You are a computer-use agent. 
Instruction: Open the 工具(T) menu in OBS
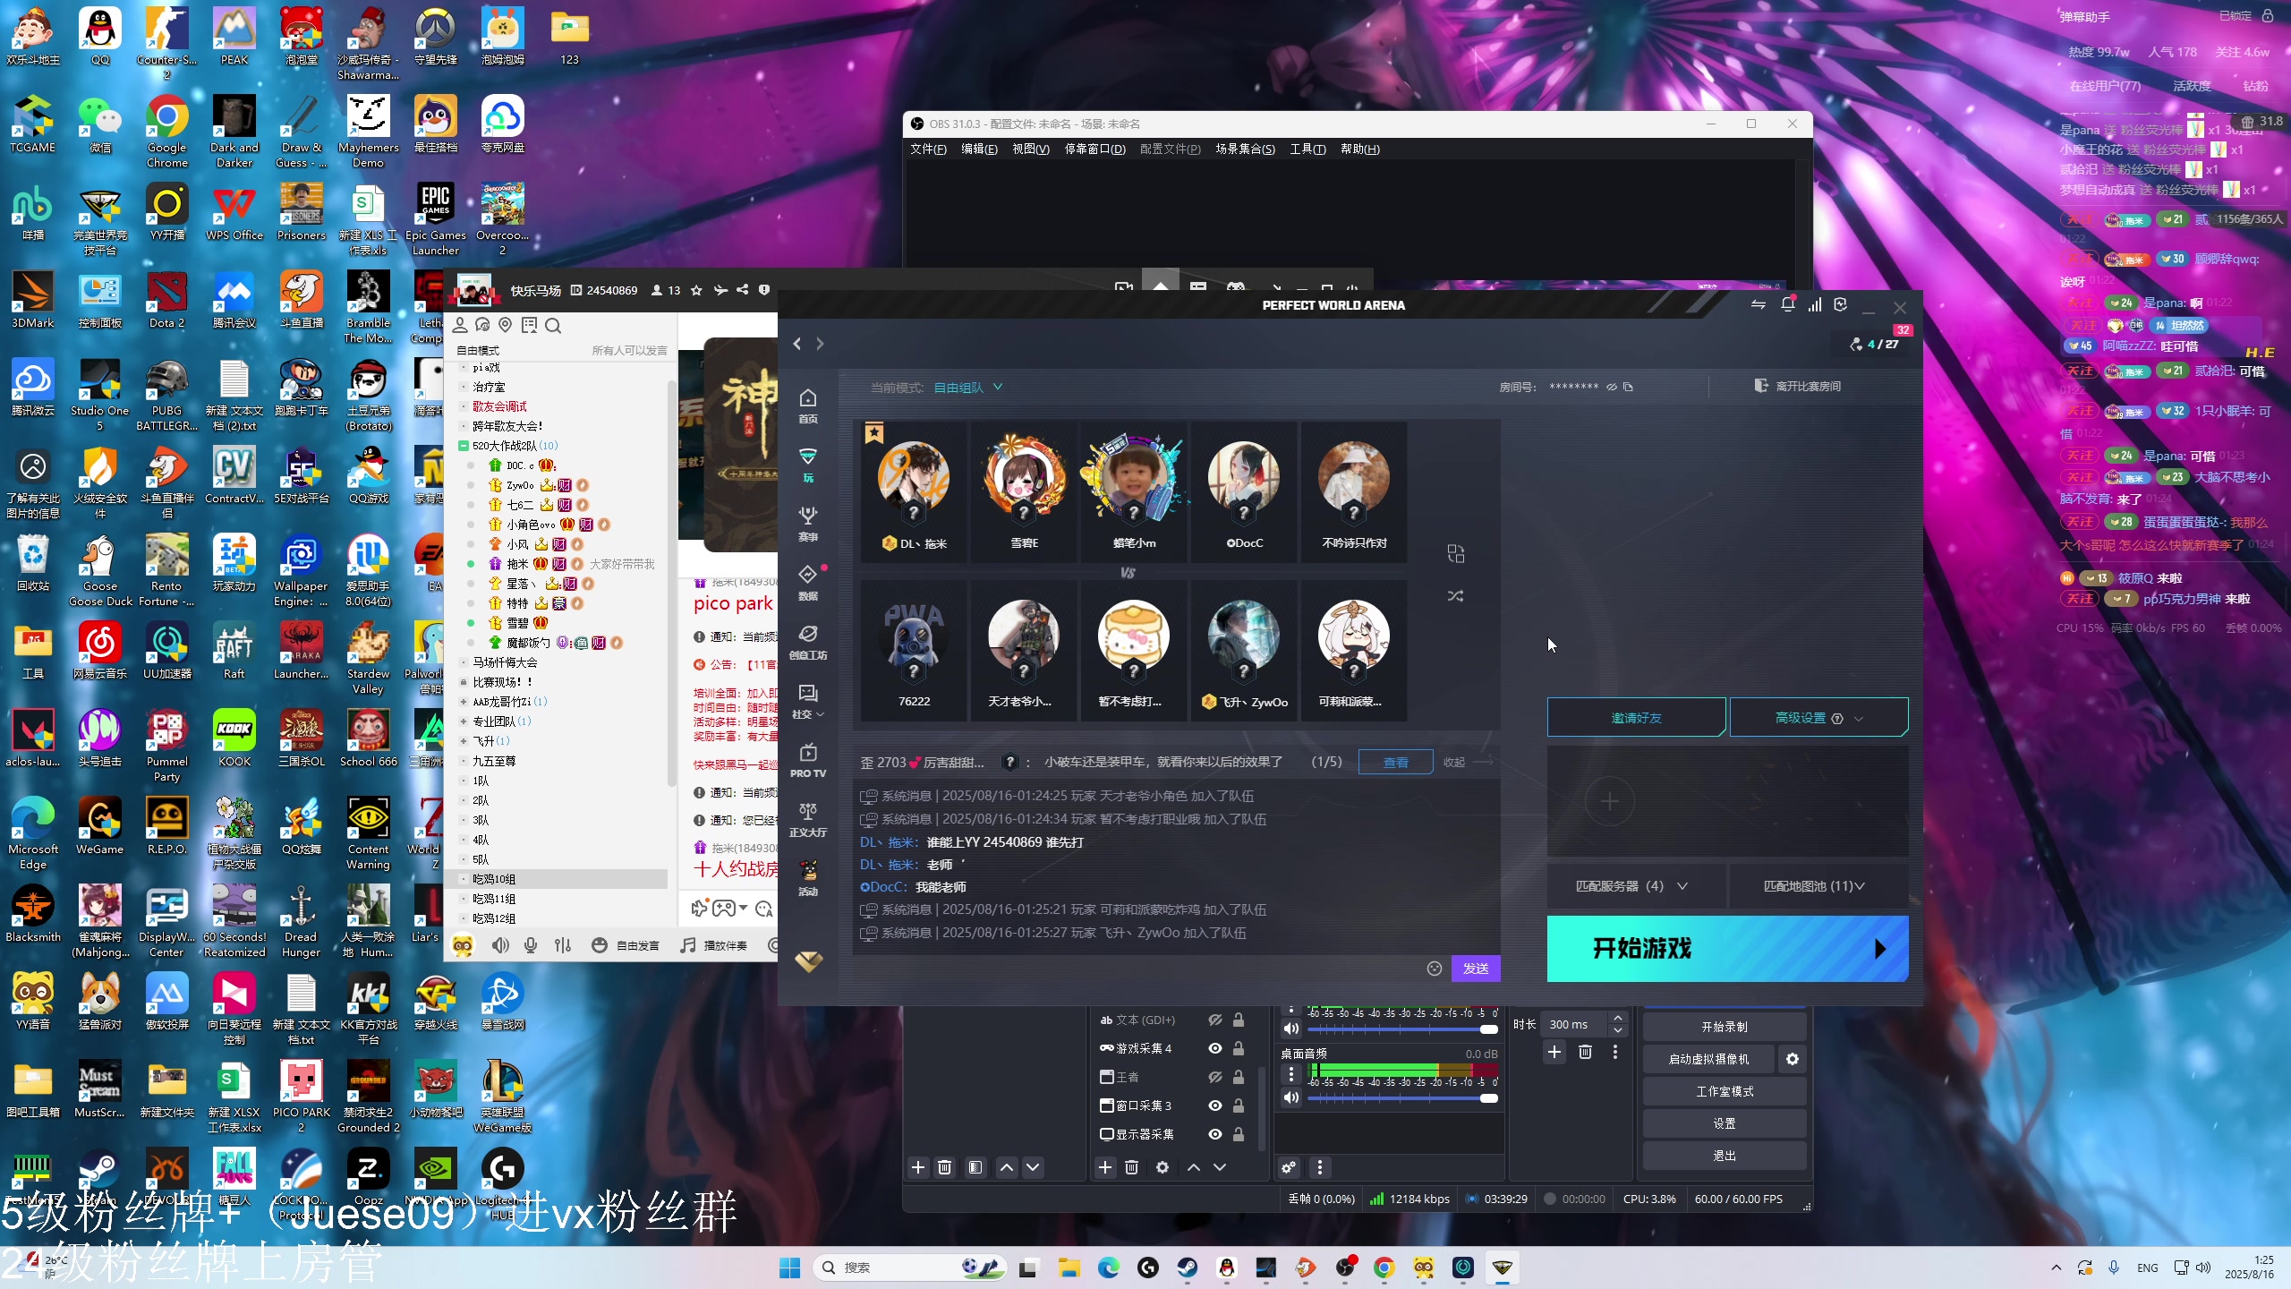1307,149
